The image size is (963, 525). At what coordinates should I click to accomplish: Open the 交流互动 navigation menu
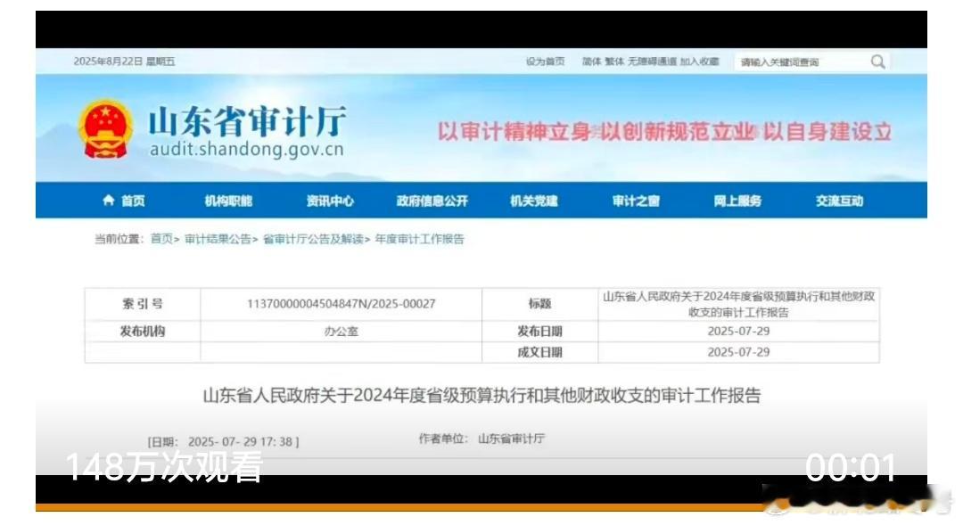click(840, 201)
